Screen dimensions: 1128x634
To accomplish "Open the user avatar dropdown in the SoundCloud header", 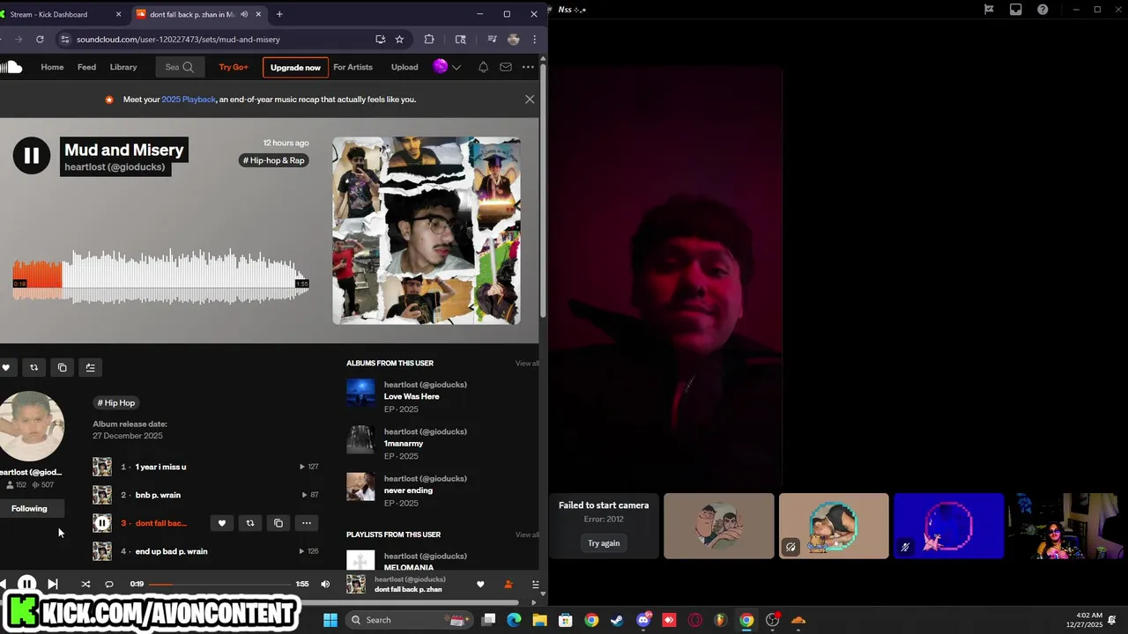I will [x=447, y=67].
